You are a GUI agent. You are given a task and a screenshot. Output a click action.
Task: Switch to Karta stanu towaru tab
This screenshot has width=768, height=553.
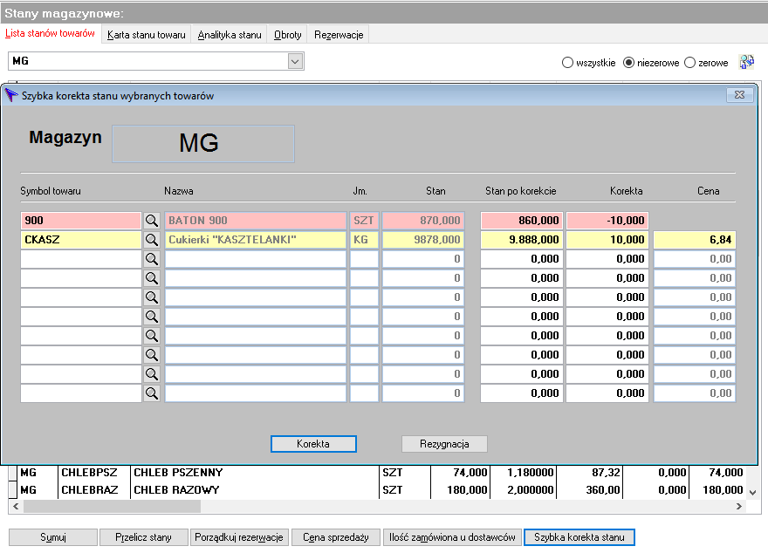pos(147,35)
